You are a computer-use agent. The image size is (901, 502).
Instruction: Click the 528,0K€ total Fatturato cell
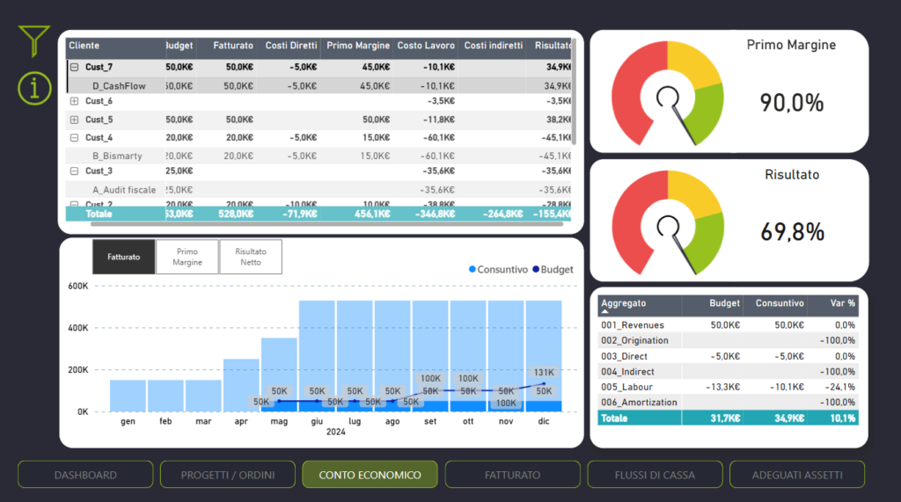[x=236, y=214]
